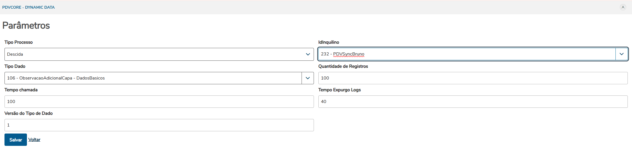Focus the Tempo chamada input box
This screenshot has height=159, width=632.
pyautogui.click(x=159, y=102)
